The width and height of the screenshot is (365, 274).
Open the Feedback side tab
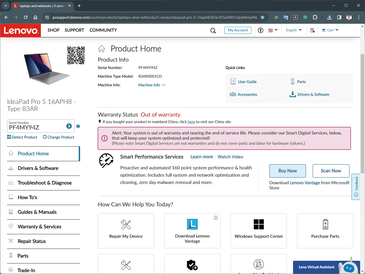(356, 187)
